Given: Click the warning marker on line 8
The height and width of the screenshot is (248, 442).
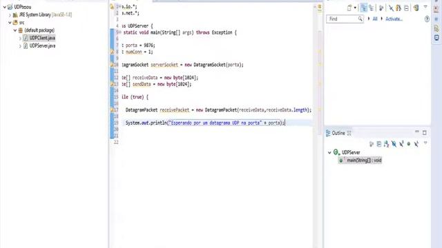Looking at the screenshot, I should [x=112, y=52].
